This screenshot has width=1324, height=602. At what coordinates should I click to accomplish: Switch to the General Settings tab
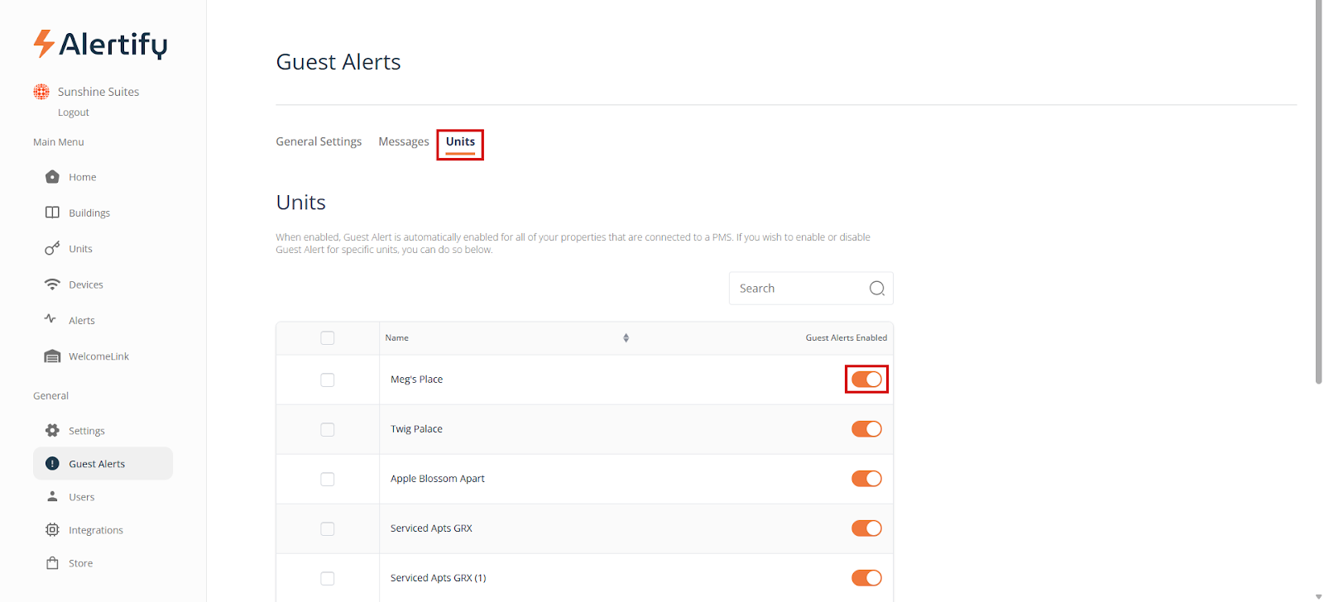[319, 141]
